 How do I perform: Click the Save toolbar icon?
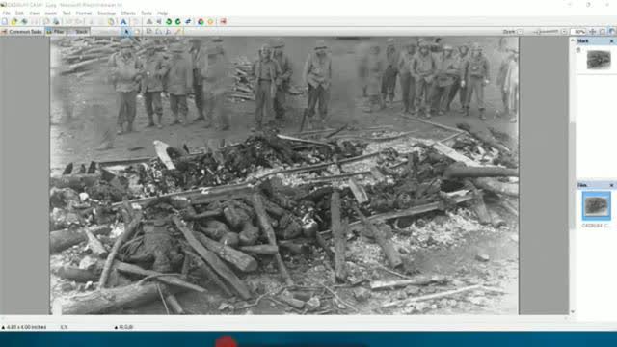point(24,21)
